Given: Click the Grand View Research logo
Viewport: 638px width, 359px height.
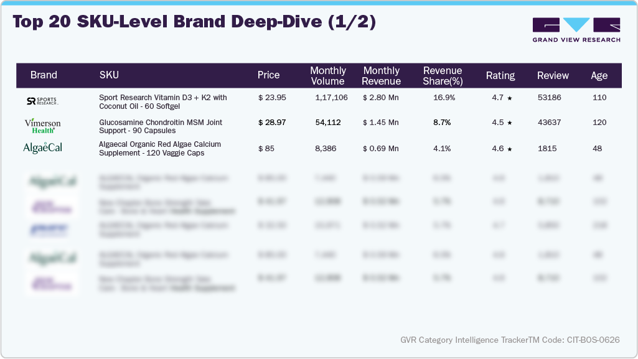Looking at the screenshot, I should pyautogui.click(x=576, y=30).
